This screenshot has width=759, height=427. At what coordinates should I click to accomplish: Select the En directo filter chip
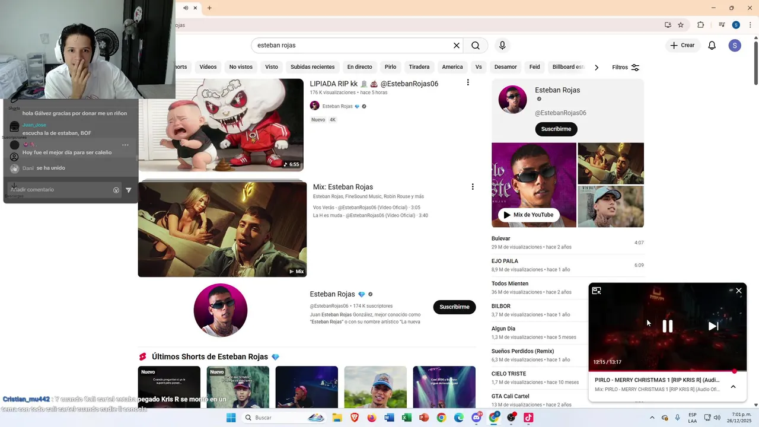[360, 67]
